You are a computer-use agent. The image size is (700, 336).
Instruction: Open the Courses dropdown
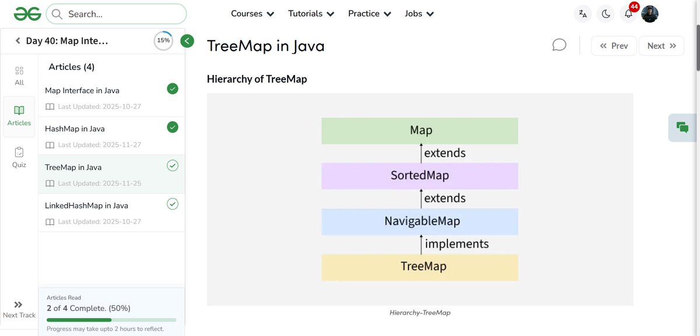252,13
